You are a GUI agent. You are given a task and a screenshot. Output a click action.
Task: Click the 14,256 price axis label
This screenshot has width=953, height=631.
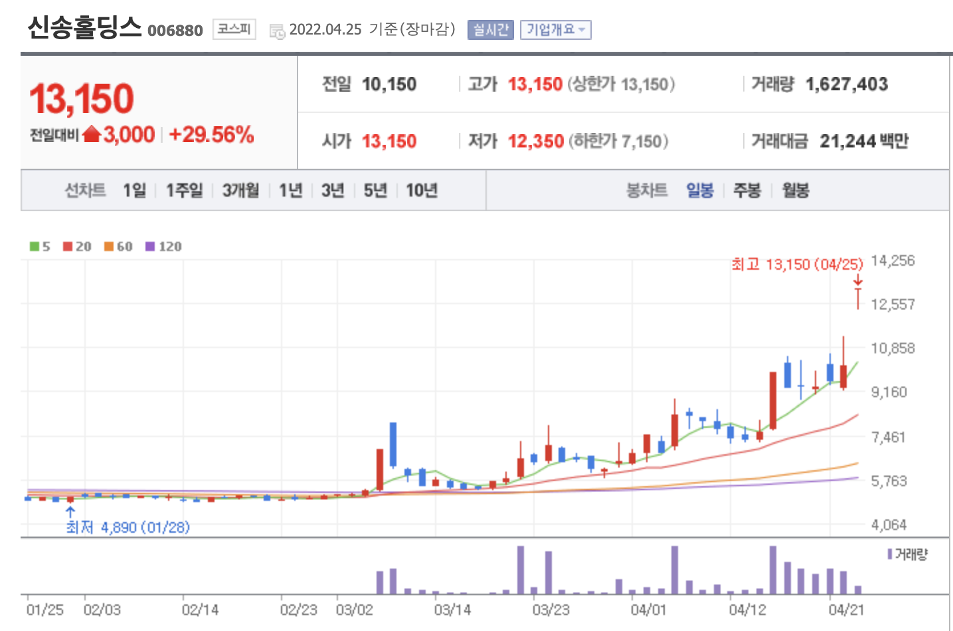click(893, 260)
